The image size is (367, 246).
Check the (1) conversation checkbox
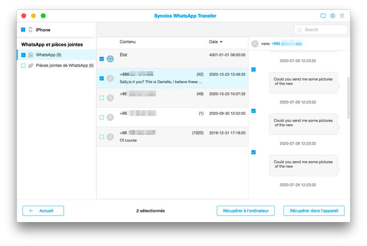pos(101,117)
